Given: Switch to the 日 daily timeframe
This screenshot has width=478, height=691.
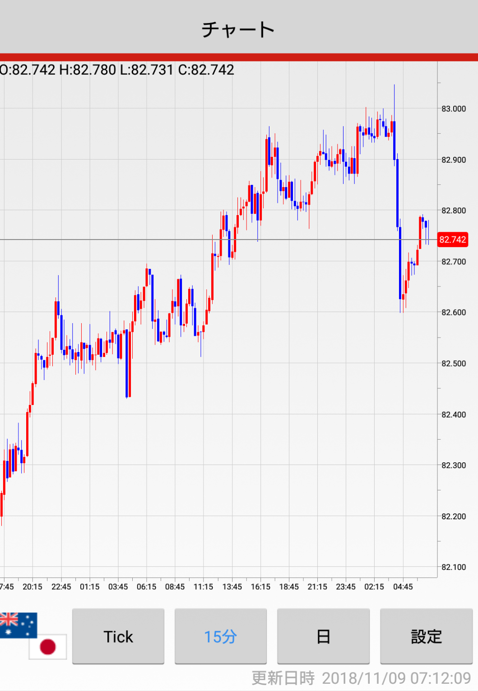Looking at the screenshot, I should [x=323, y=636].
